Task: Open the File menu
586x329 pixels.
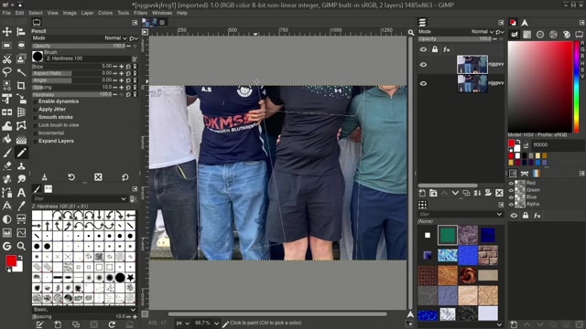Action: pos(6,13)
